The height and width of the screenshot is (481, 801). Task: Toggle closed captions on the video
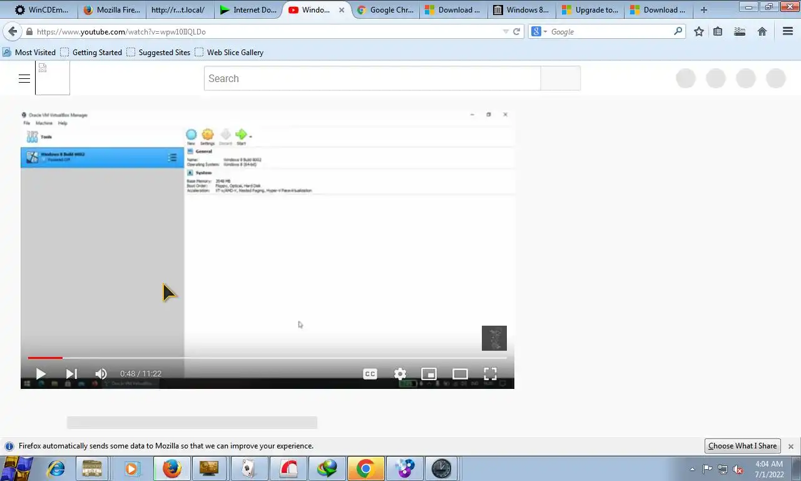(370, 374)
